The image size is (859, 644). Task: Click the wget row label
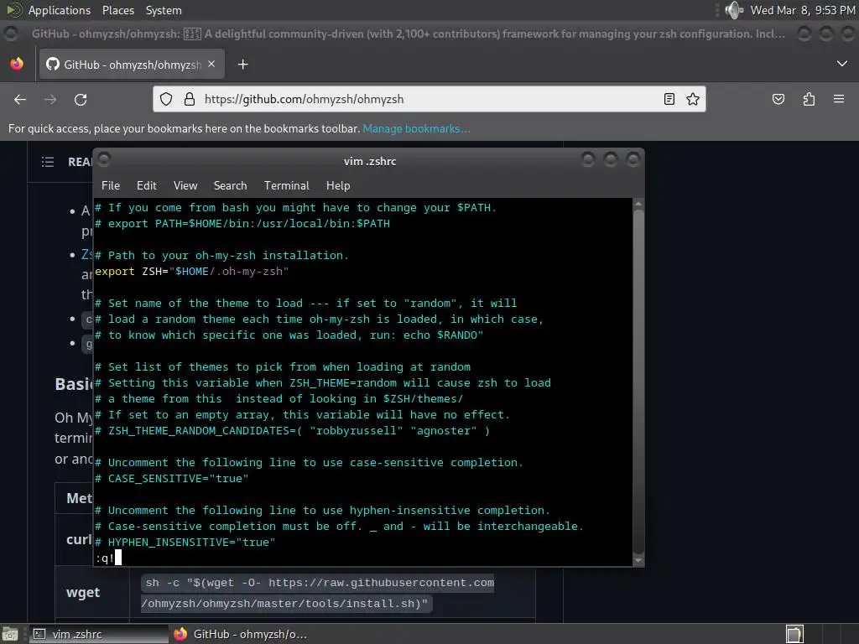pyautogui.click(x=83, y=593)
